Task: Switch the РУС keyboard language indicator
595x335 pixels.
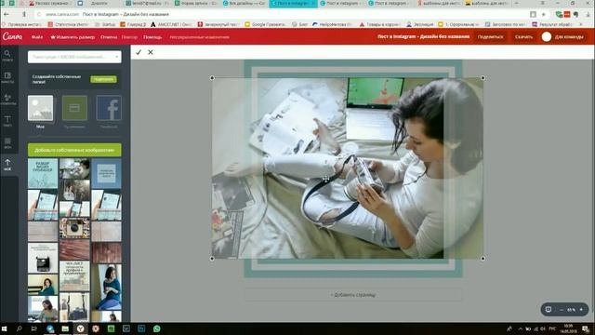Action: pos(552,328)
